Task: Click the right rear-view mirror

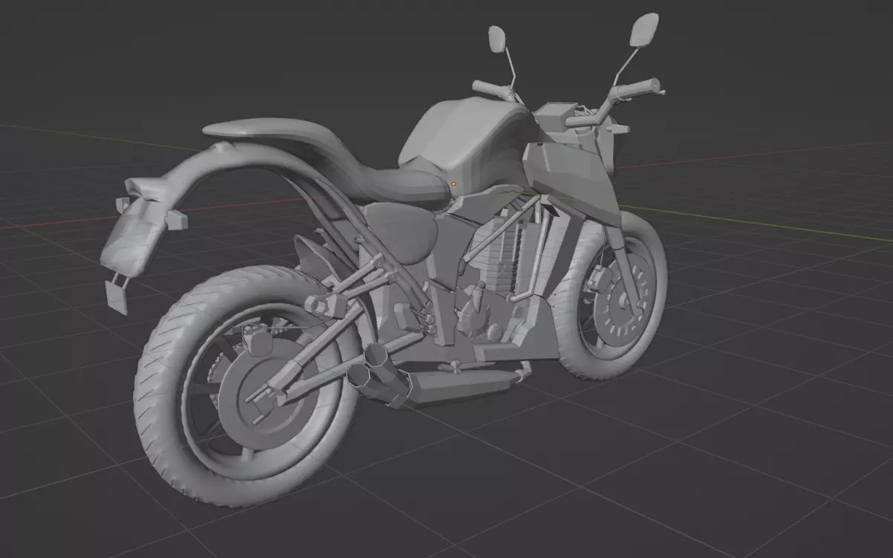Action: point(643,29)
